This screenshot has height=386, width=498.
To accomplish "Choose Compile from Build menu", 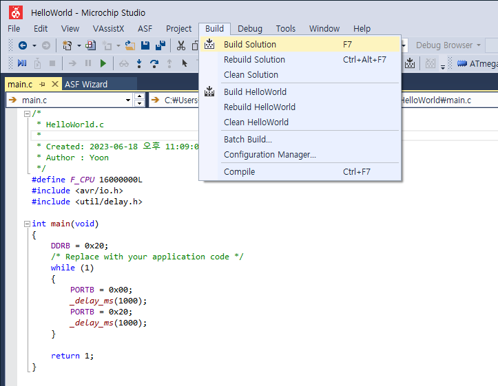I will pyautogui.click(x=300, y=172).
